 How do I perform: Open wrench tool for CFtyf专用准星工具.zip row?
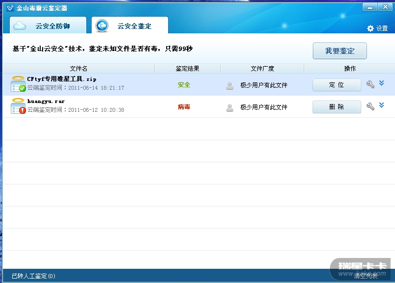click(x=370, y=84)
